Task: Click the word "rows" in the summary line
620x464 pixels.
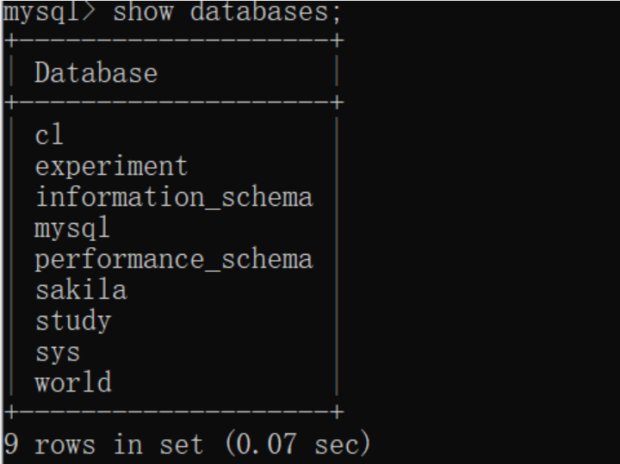Action: (x=65, y=444)
